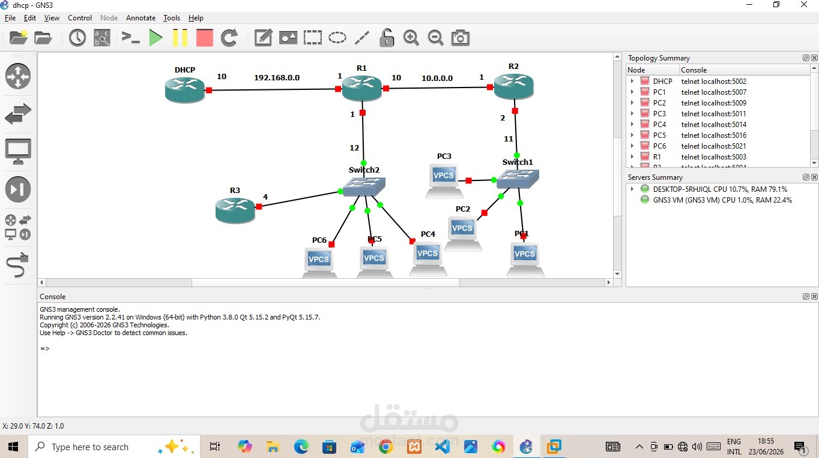Viewport: 819px width, 458px height.
Task: Click the GNS3 console input prompt
Action: click(45, 348)
